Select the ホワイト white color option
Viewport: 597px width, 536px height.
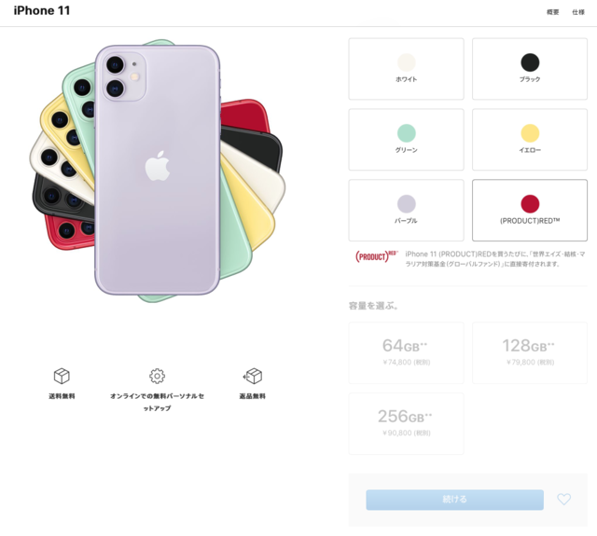click(407, 69)
